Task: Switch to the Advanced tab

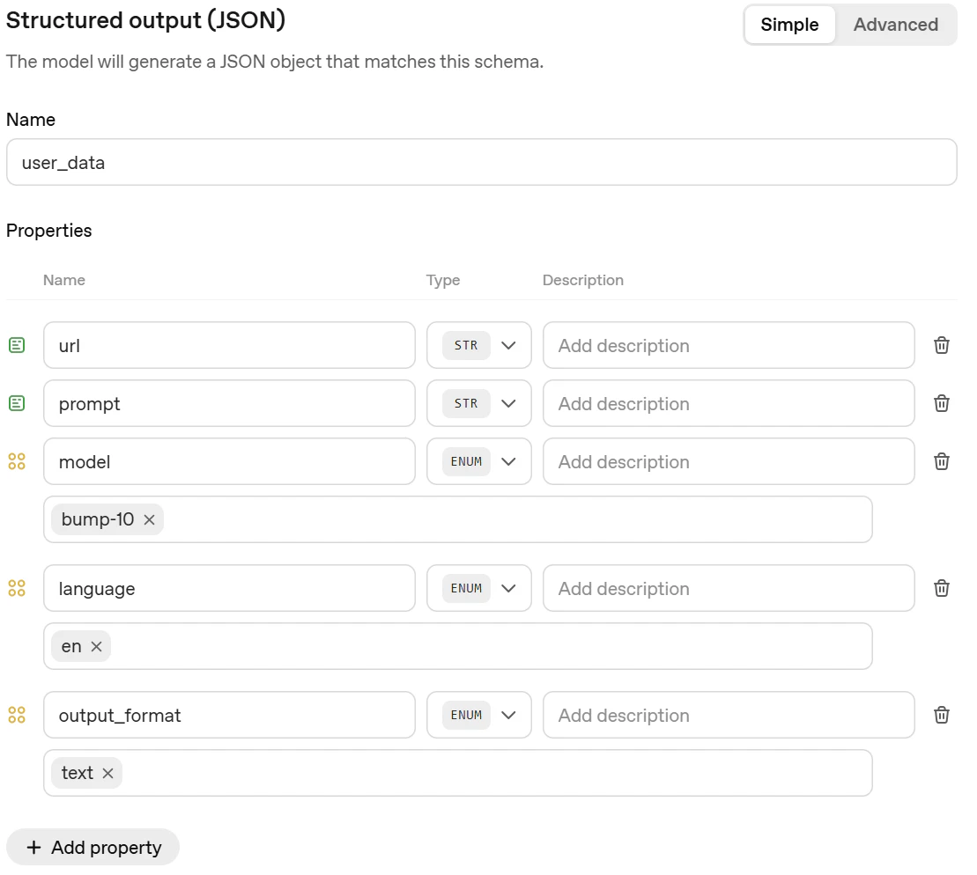Action: 895,25
